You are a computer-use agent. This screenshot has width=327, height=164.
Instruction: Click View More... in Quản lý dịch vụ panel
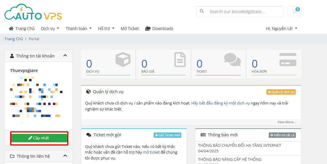point(287,122)
